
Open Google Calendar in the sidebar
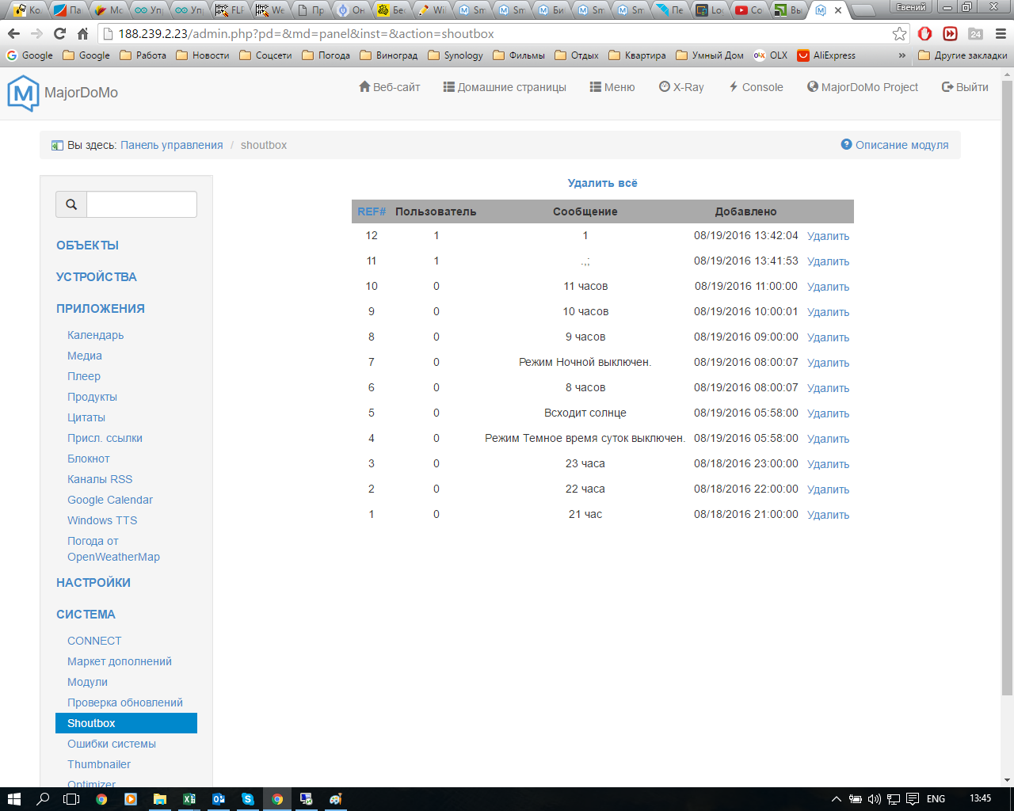tap(110, 500)
